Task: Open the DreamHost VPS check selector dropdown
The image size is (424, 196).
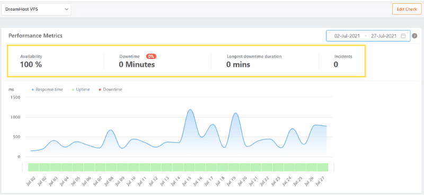Action: tap(36, 9)
